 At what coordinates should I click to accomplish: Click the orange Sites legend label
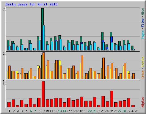tap(143, 75)
